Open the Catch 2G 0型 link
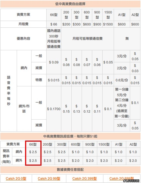The width and height of the screenshot is (141, 183). tap(16, 179)
